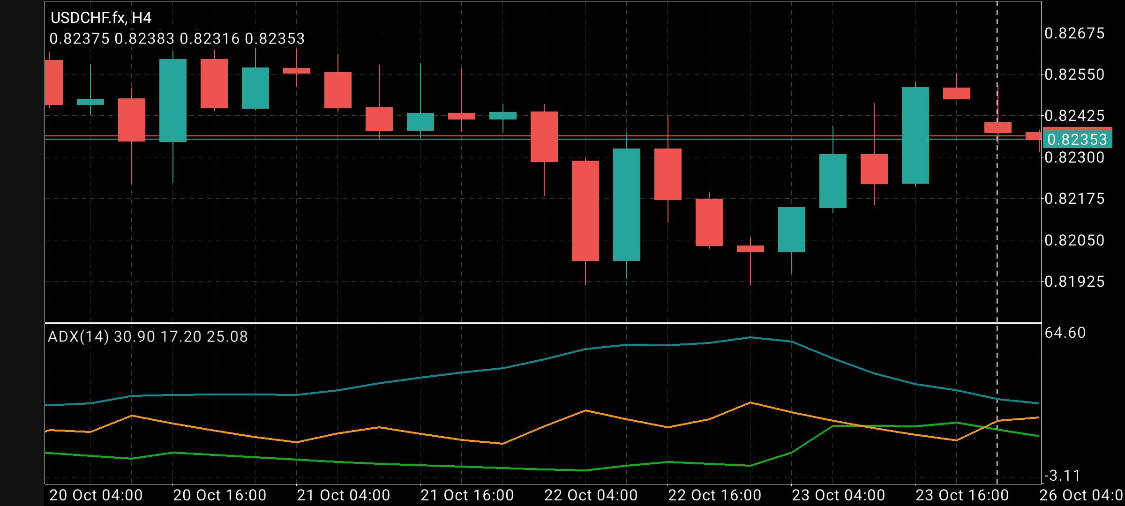Image resolution: width=1125 pixels, height=506 pixels.
Task: Click the tall red candle at 22 Oct 04:00
Action: point(585,211)
